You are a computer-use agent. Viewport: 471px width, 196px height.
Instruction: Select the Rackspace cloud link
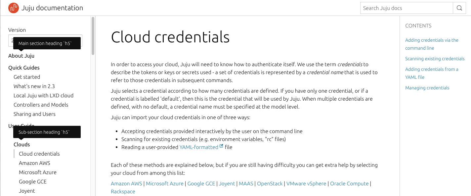123,191
